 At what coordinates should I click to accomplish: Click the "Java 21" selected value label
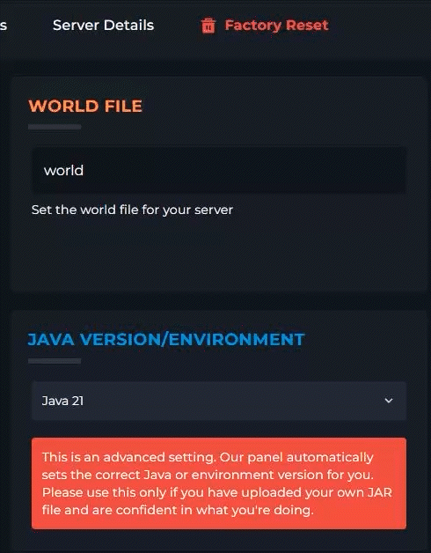(62, 401)
